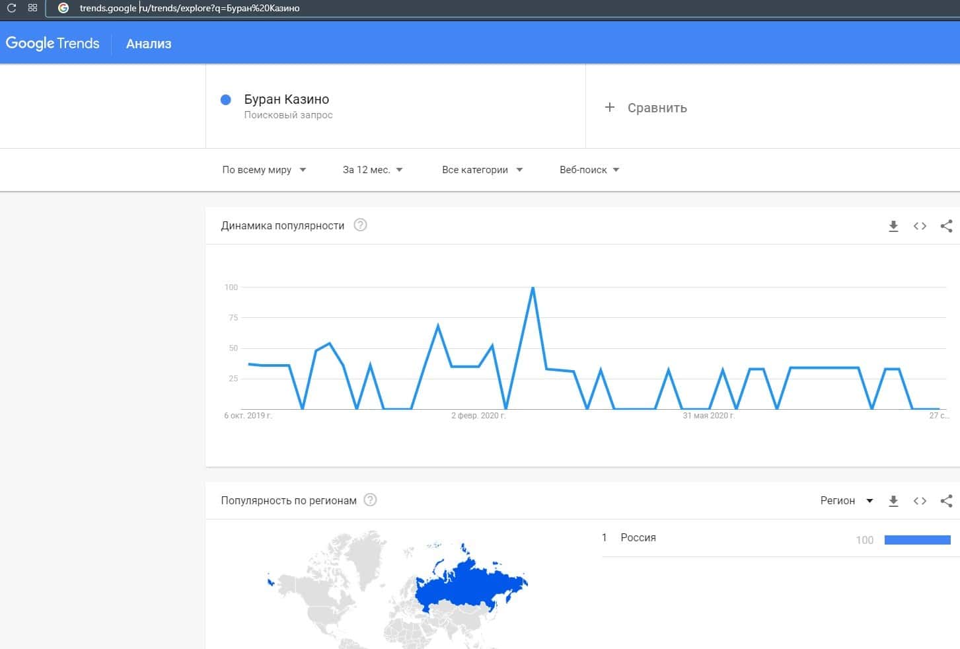Share the Динамика популярности chart
Viewport: 960px width, 649px height.
946,226
